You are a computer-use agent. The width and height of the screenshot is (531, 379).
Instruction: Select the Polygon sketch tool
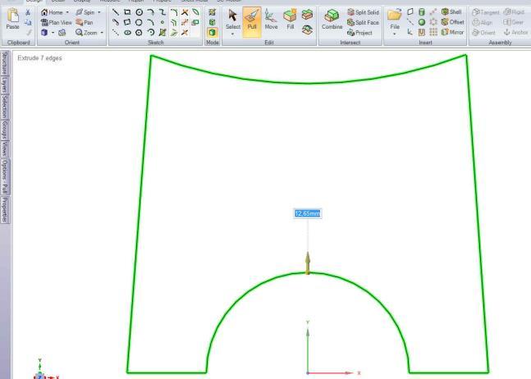[139, 33]
